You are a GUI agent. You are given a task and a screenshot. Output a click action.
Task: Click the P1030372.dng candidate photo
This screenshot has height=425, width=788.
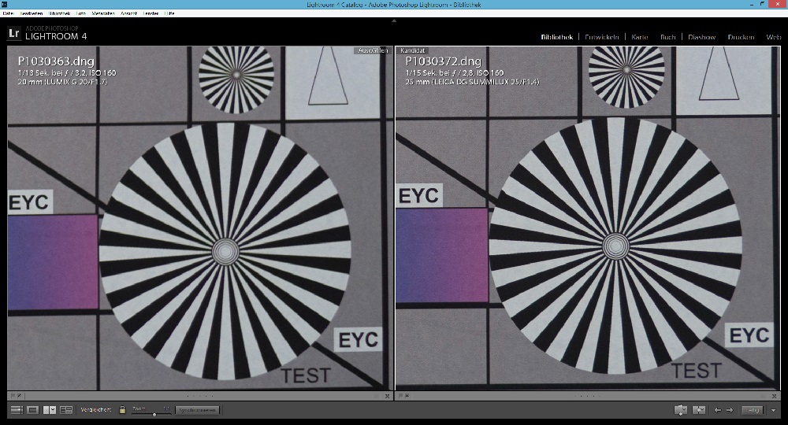tap(588, 218)
